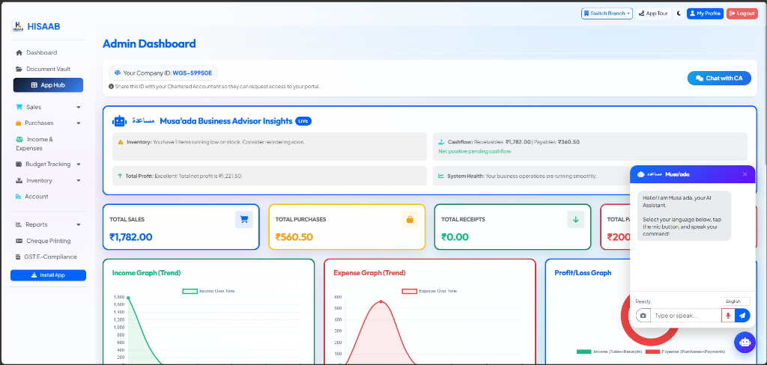Viewport: 767px width, 365px height.
Task: Click the Company ID WGS-59950E text
Action: point(192,73)
